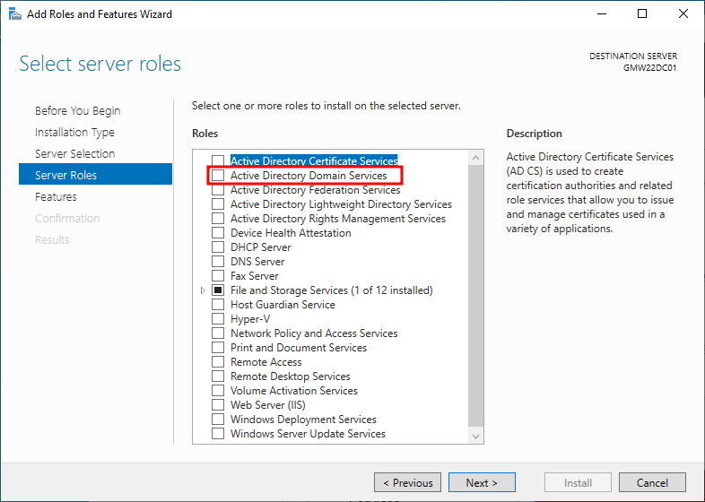Image resolution: width=705 pixels, height=502 pixels.
Task: Select the DHCP Server role label
Action: pos(261,247)
